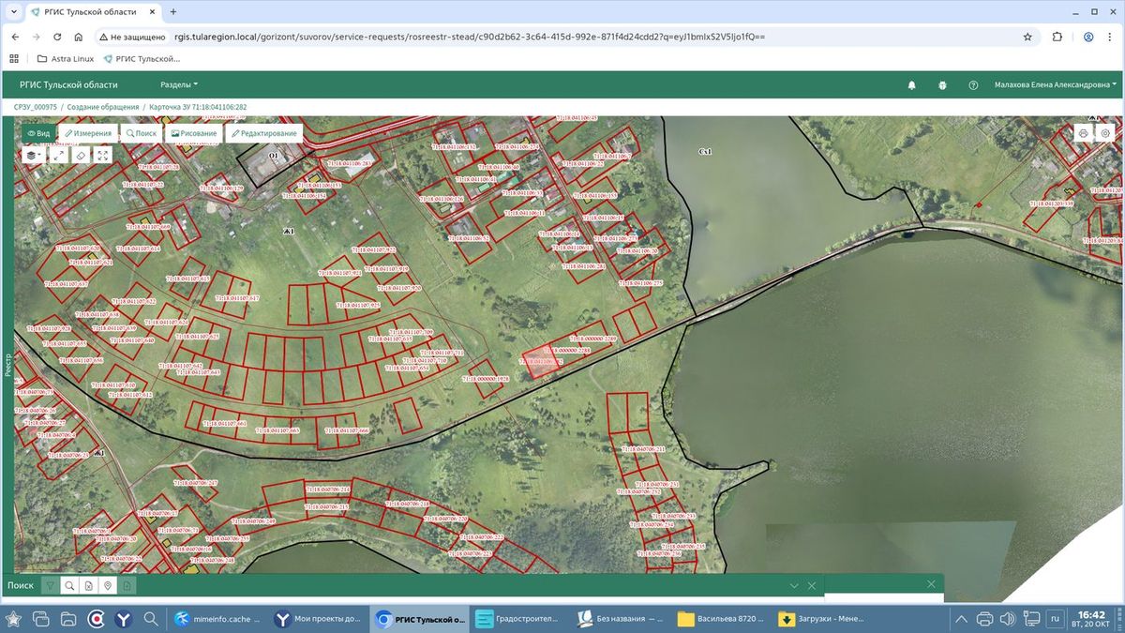Open the tab search dropdown arrow
Image resolution: width=1125 pixels, height=633 pixels.
13,11
